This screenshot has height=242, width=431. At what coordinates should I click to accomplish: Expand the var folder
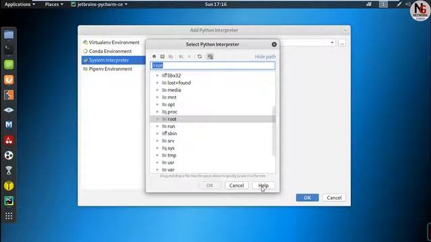pos(158,170)
